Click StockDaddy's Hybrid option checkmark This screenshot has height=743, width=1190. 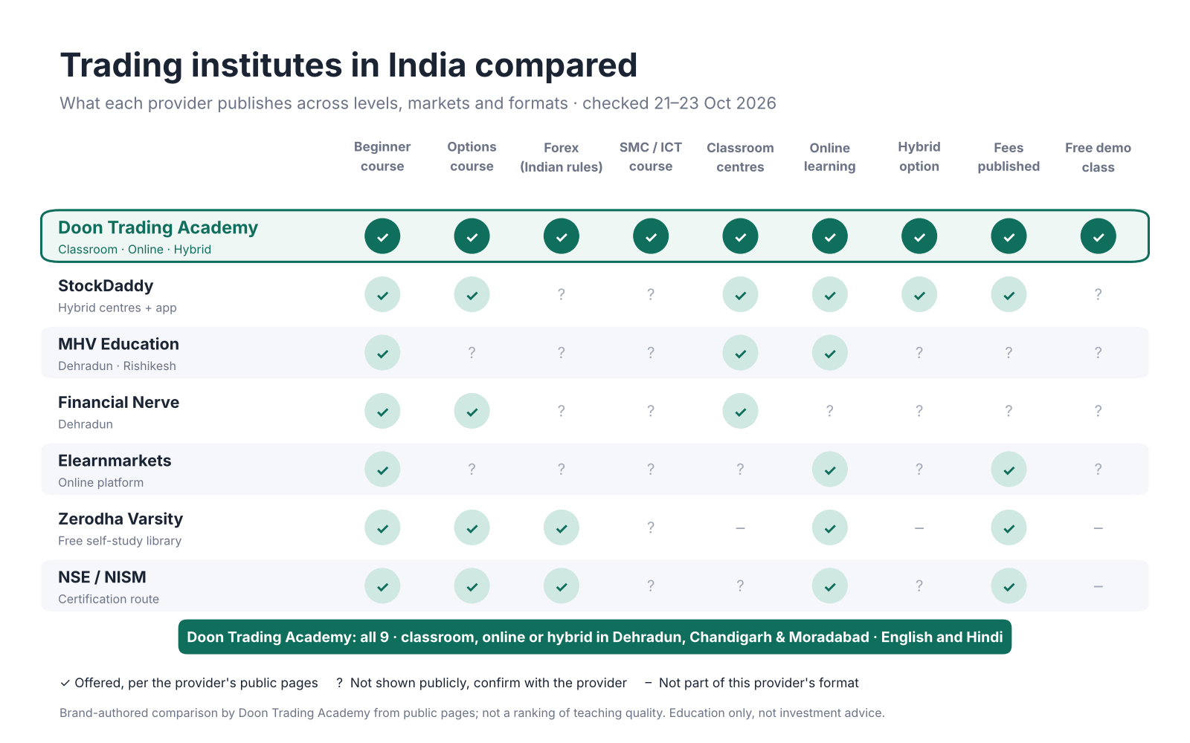[919, 294]
